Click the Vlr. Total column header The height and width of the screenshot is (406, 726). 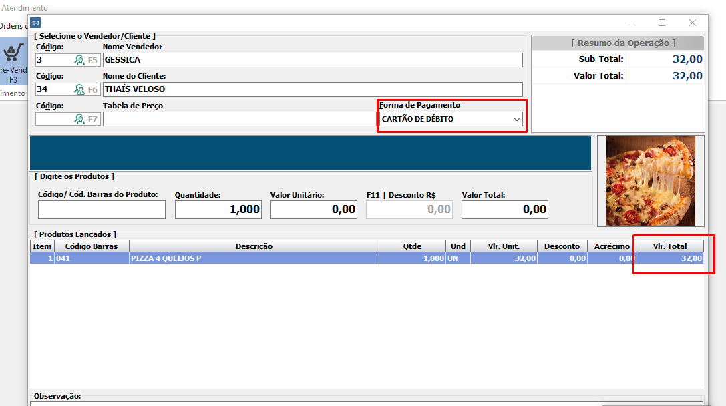669,246
